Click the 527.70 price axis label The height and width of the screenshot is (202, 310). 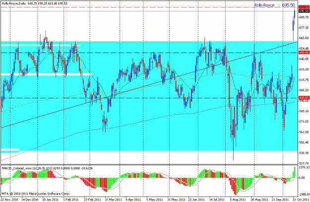[x=304, y=163]
